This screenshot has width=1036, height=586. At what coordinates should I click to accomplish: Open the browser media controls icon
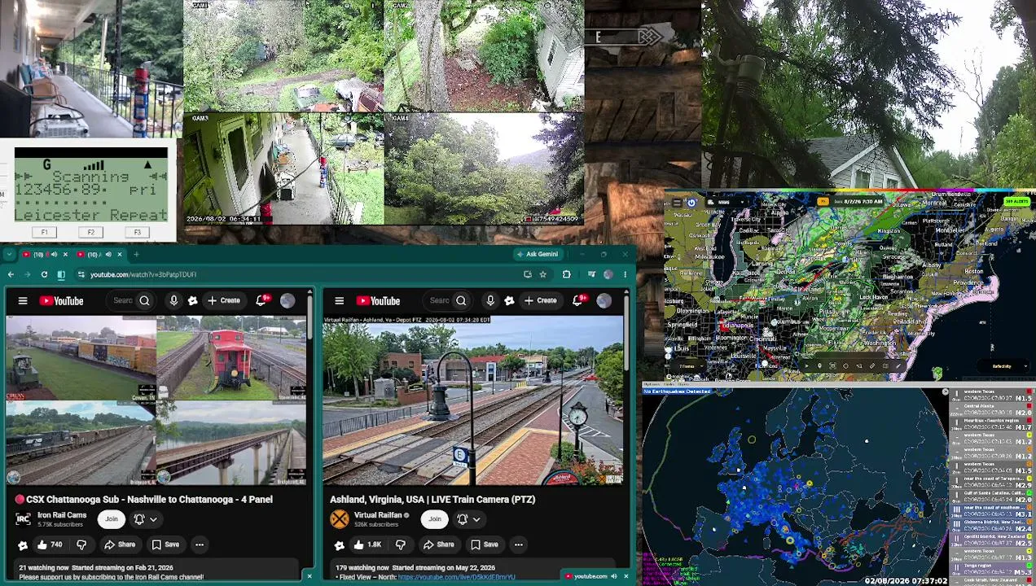pos(591,274)
